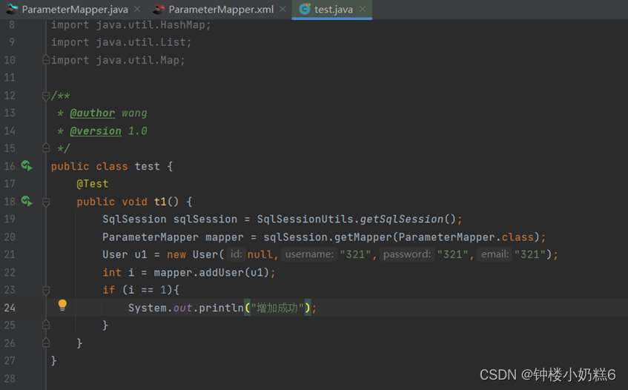The image size is (628, 390).
Task: Click the username: parameter hint
Action: (309, 254)
